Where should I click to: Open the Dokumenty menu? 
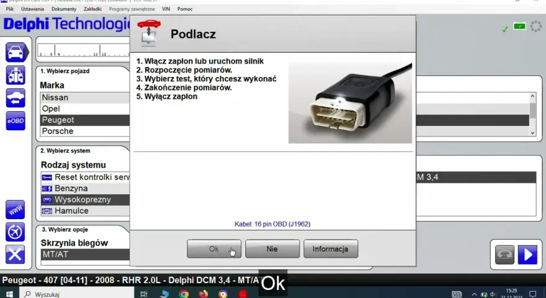(64, 9)
